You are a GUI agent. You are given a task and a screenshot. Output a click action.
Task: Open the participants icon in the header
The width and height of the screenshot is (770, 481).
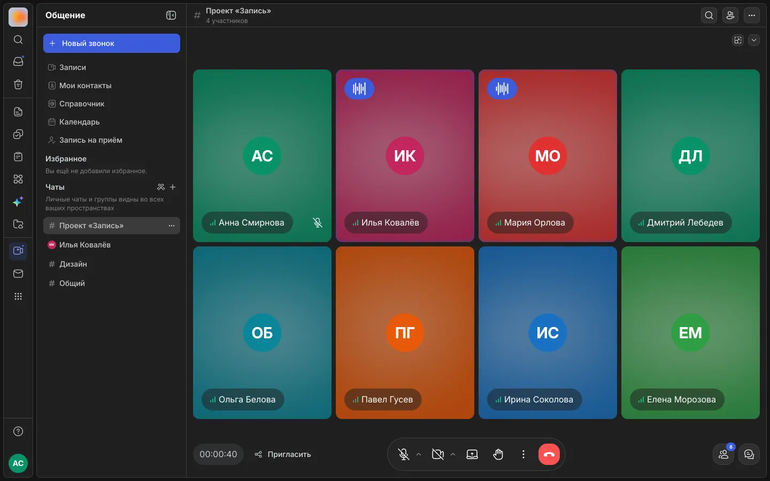click(x=730, y=15)
